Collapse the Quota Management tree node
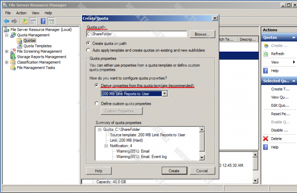The width and height of the screenshot is (297, 193). [7, 35]
